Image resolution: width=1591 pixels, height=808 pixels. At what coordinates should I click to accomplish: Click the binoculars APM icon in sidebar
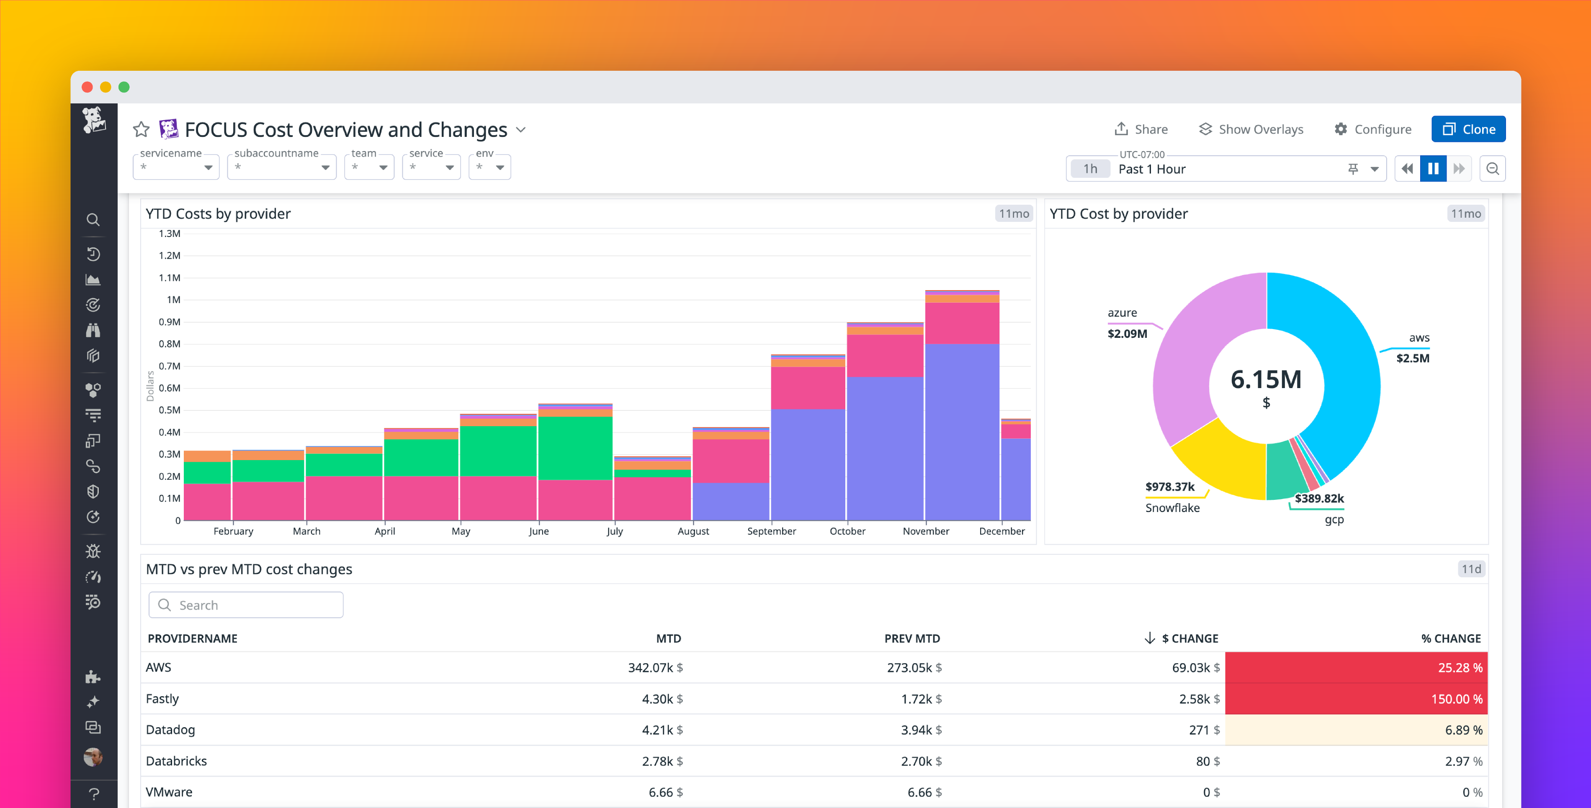pyautogui.click(x=93, y=330)
